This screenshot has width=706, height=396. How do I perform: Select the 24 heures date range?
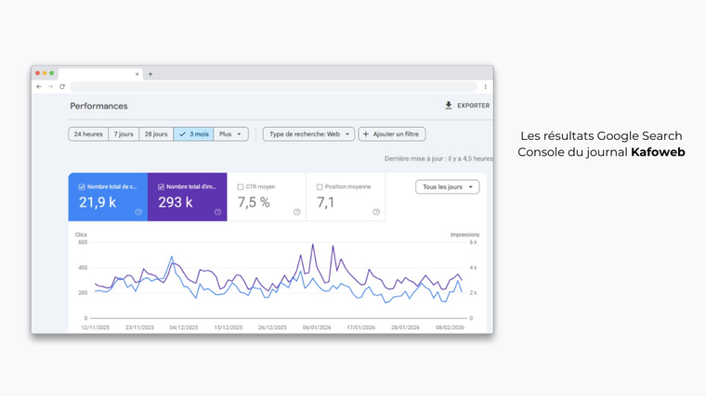coord(88,134)
